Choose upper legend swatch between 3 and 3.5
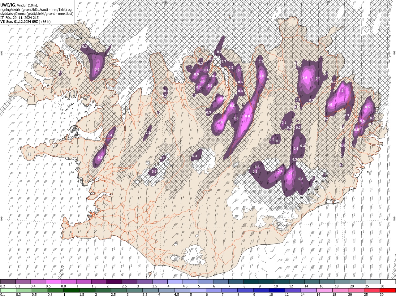This screenshot has width=396, height=297. (145, 282)
